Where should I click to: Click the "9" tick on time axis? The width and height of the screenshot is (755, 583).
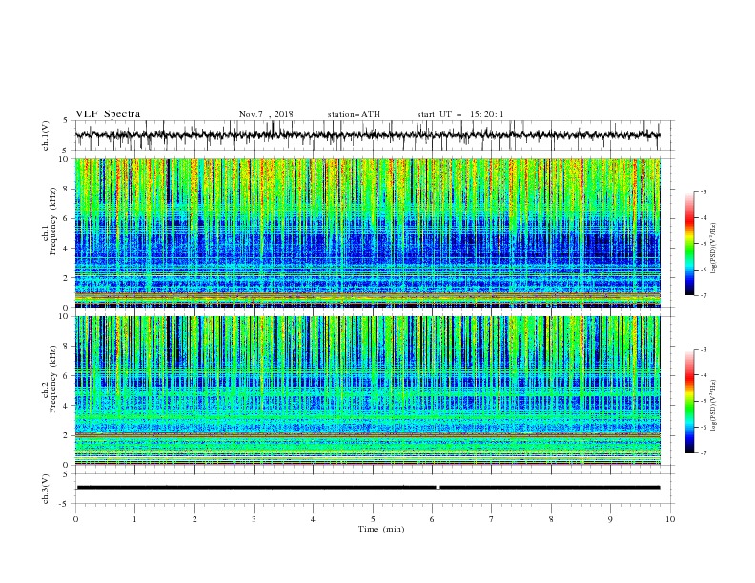click(610, 519)
